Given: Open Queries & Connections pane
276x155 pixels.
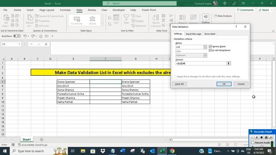Looking at the screenshot, I should (49, 16).
